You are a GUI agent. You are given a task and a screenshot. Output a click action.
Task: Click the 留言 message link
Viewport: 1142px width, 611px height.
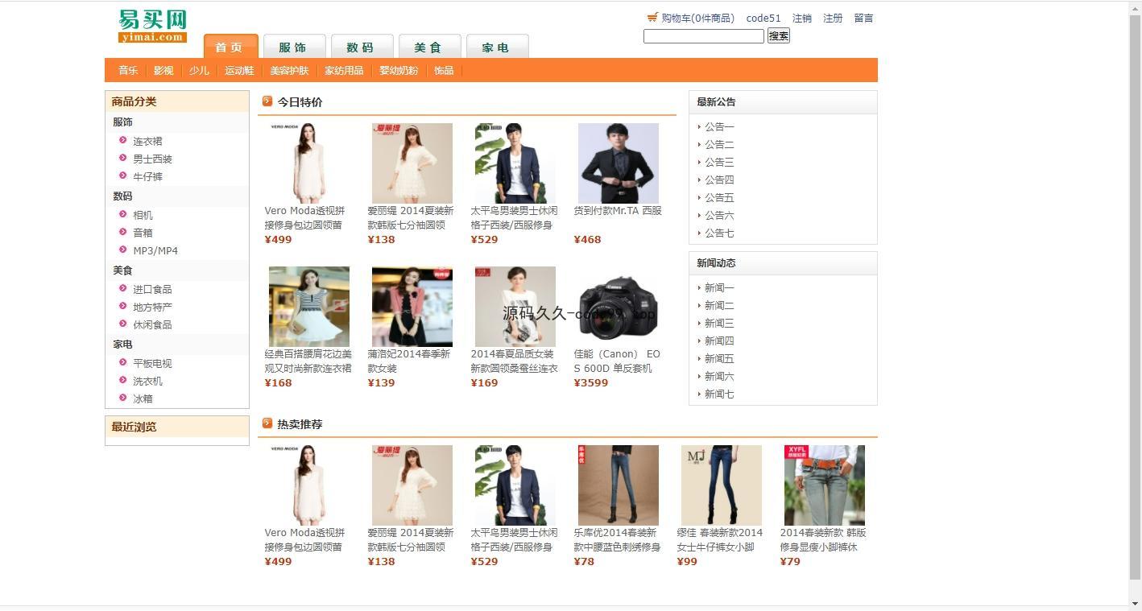[x=863, y=18]
